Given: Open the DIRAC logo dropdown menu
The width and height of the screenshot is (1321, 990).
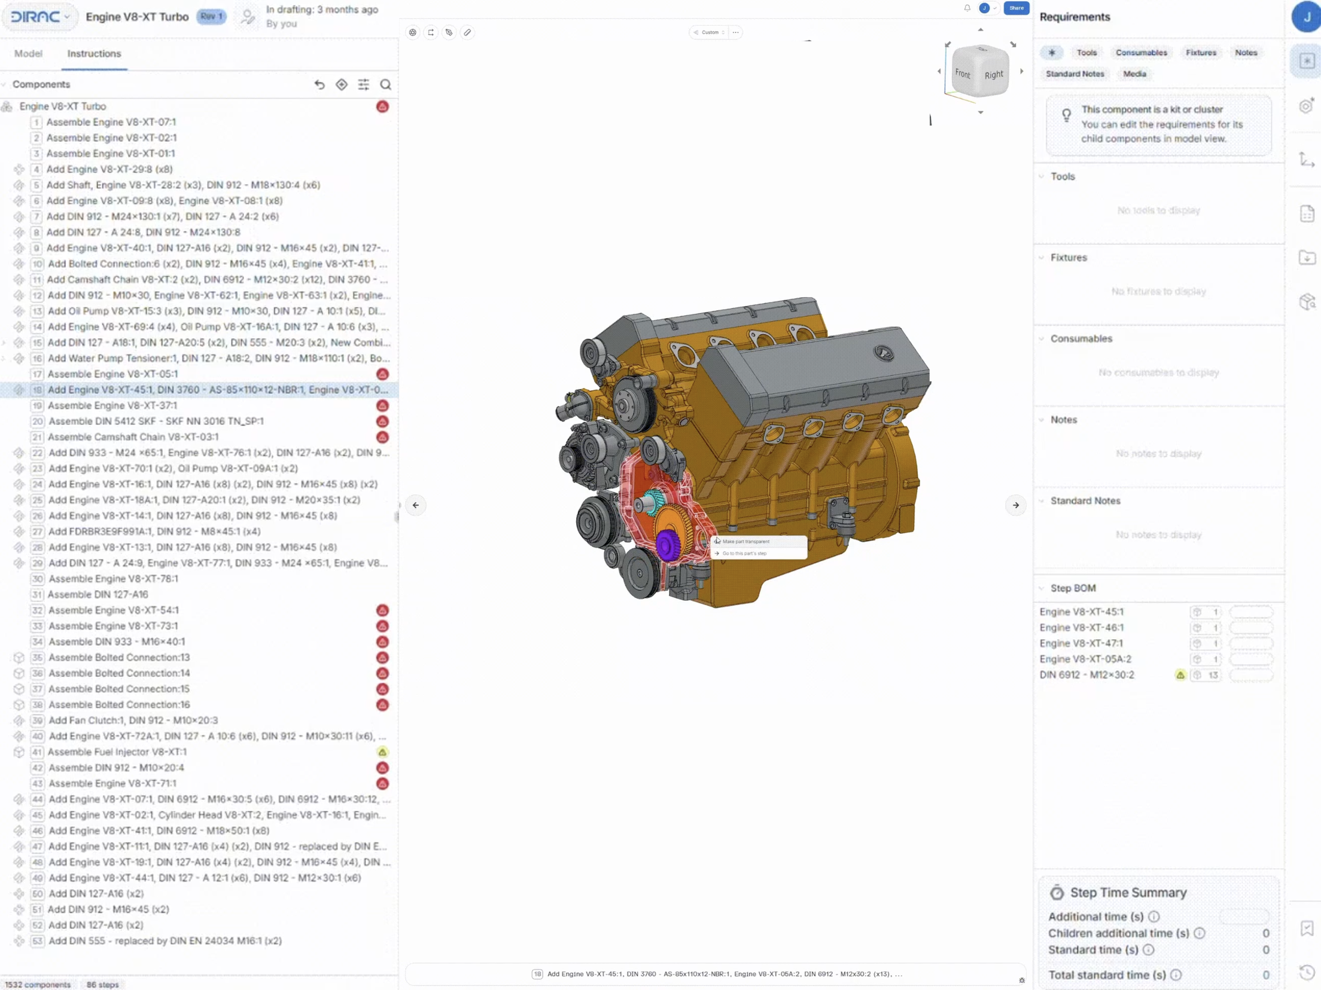Looking at the screenshot, I should [41, 17].
